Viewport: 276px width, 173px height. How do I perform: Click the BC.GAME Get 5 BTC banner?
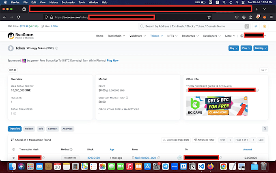(x=217, y=106)
